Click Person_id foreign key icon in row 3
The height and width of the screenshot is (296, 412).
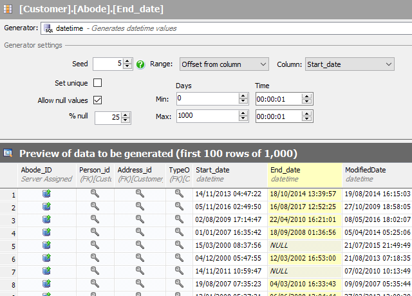point(95,219)
